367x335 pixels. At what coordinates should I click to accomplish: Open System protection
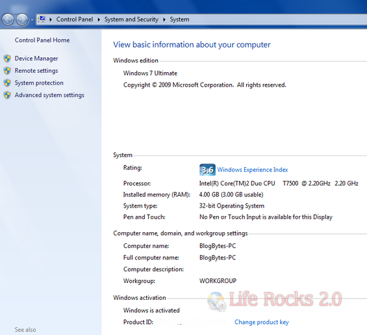(x=39, y=83)
